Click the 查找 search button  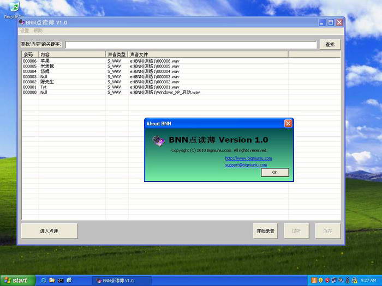pos(330,45)
